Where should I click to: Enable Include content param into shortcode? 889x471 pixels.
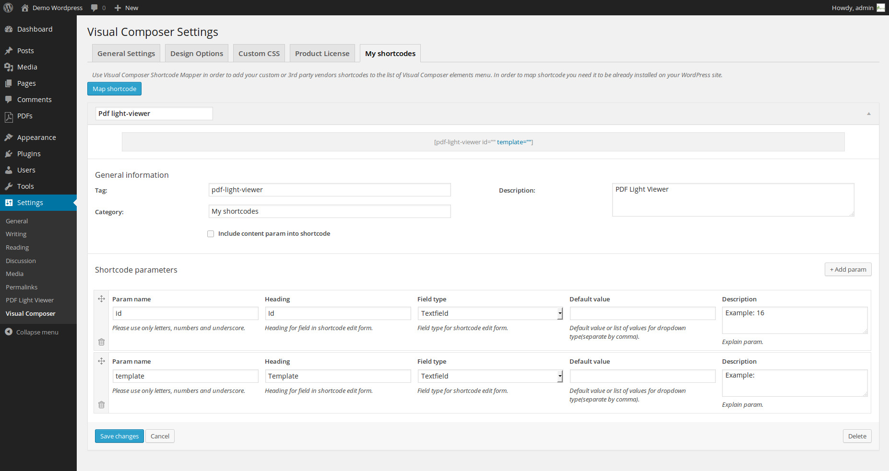(211, 234)
